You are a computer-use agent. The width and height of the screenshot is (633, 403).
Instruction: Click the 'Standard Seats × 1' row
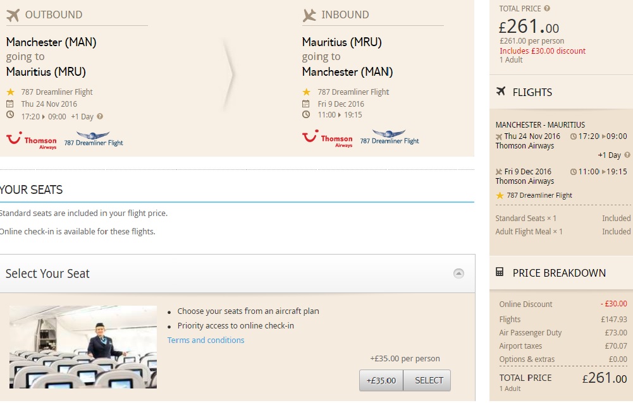(x=563, y=219)
